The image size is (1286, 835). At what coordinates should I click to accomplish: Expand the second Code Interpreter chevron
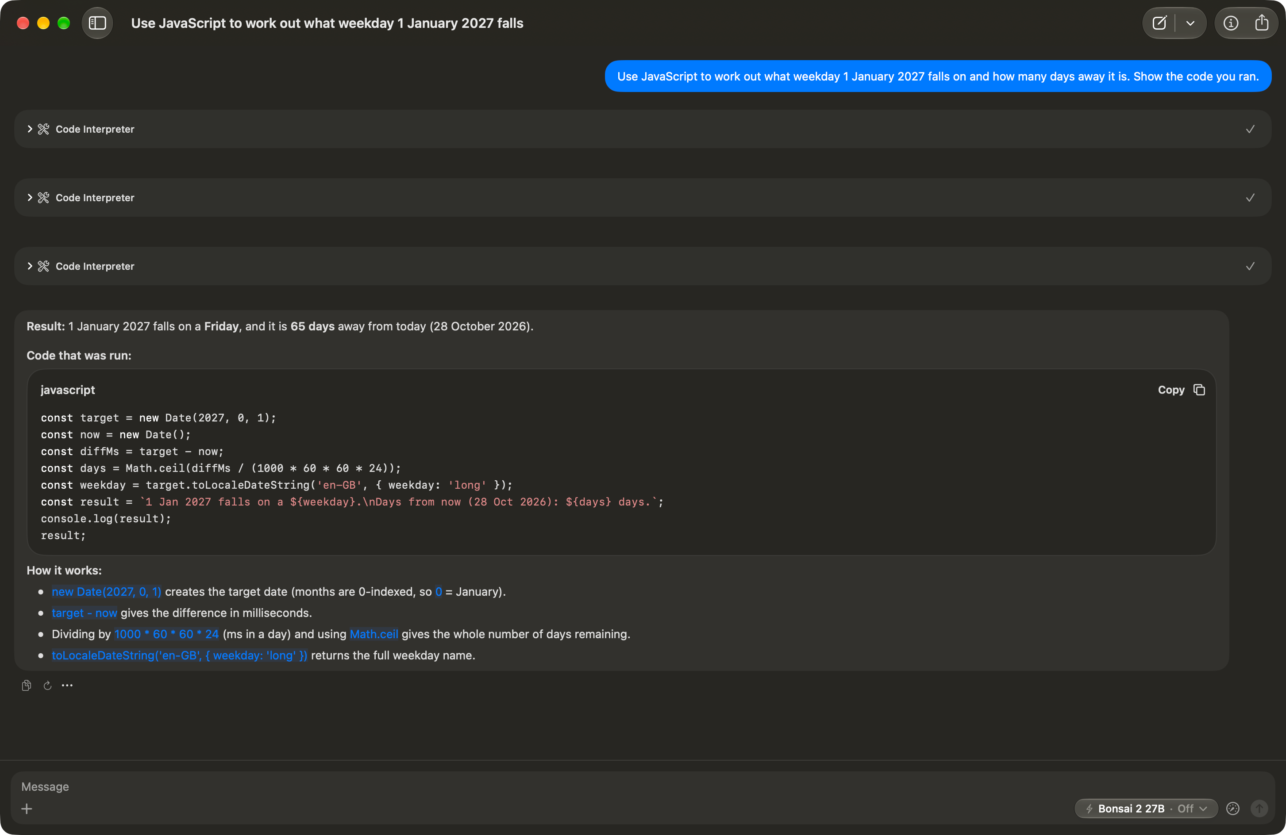point(30,198)
